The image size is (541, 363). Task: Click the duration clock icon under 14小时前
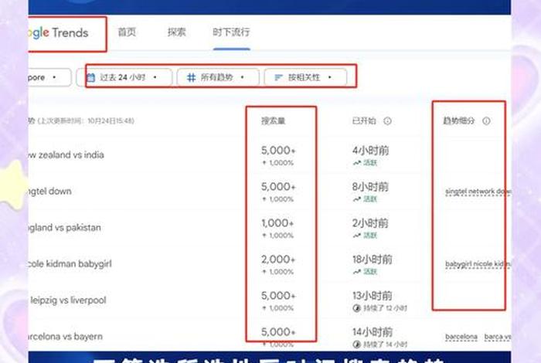click(357, 344)
